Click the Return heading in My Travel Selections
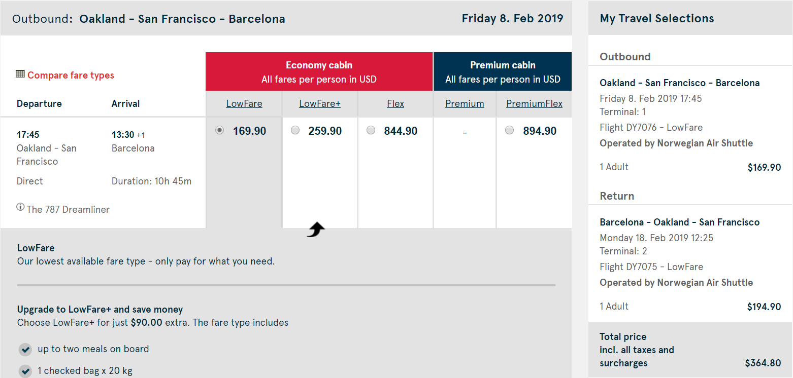The image size is (793, 378). tap(617, 196)
